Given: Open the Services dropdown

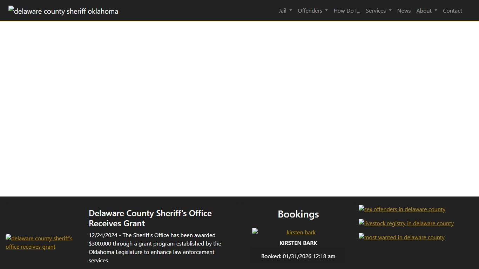Looking at the screenshot, I should coord(378,11).
